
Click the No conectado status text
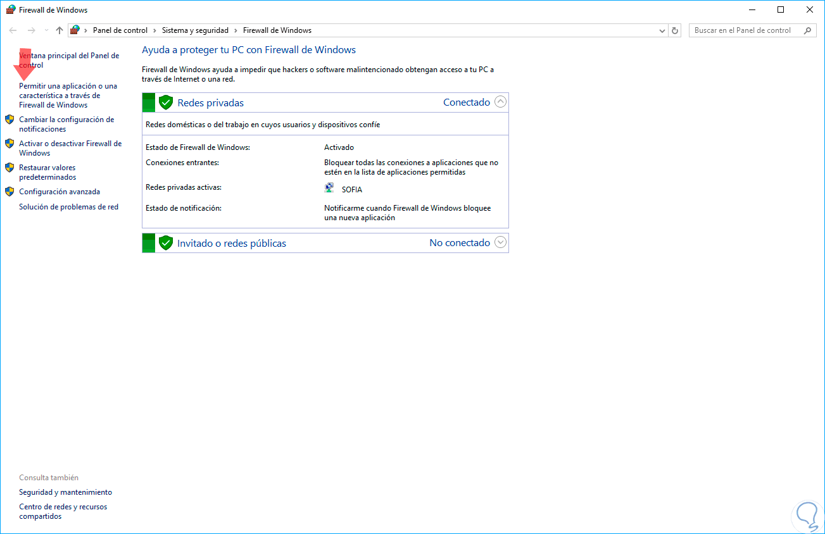coord(460,242)
